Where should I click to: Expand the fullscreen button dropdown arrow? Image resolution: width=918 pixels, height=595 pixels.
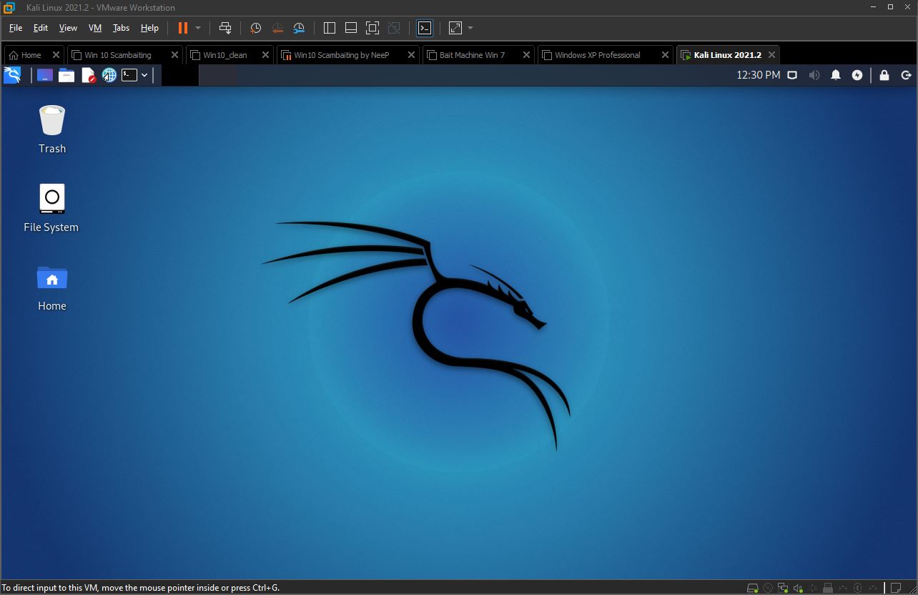(469, 28)
